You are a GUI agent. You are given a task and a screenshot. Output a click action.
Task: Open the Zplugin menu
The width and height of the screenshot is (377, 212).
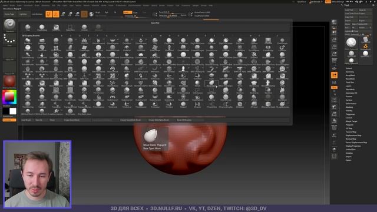(196, 5)
